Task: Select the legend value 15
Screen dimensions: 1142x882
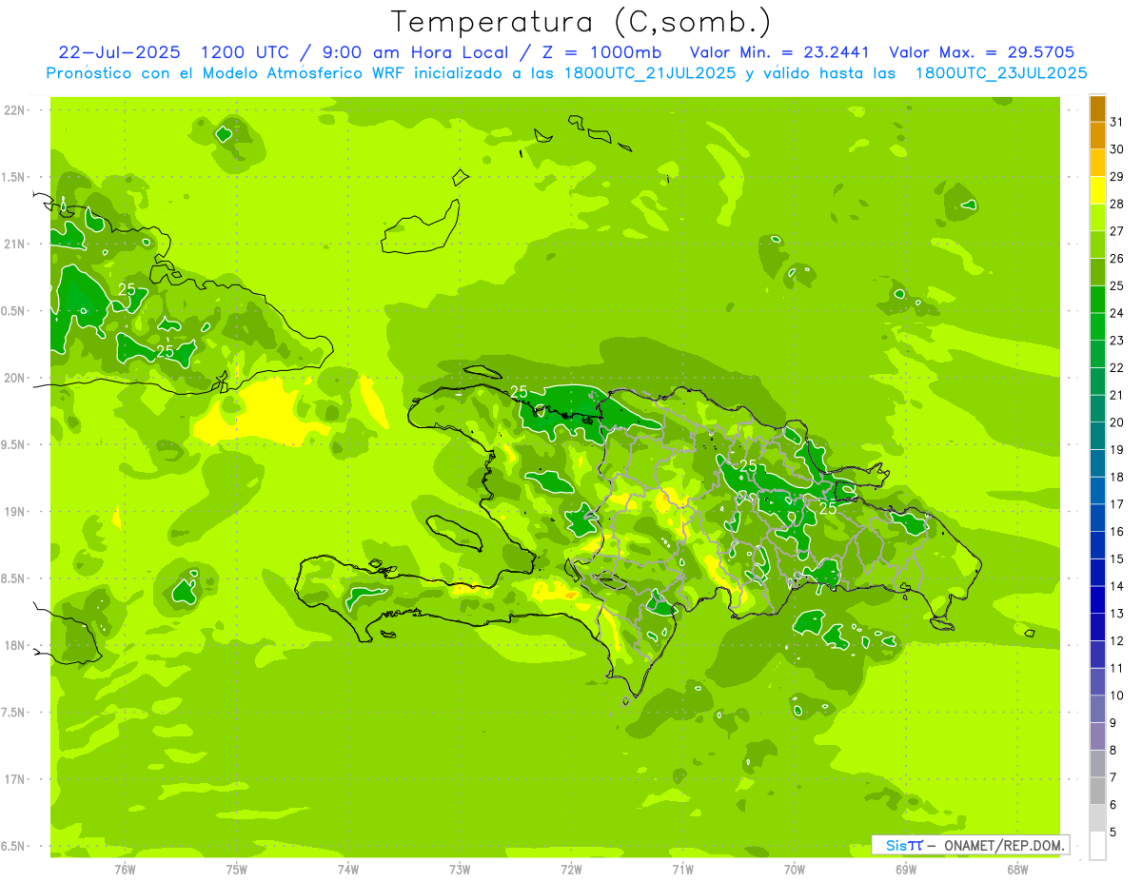Action: (x=1116, y=559)
